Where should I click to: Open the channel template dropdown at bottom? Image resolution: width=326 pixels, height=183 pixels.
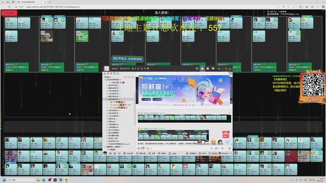point(192,153)
